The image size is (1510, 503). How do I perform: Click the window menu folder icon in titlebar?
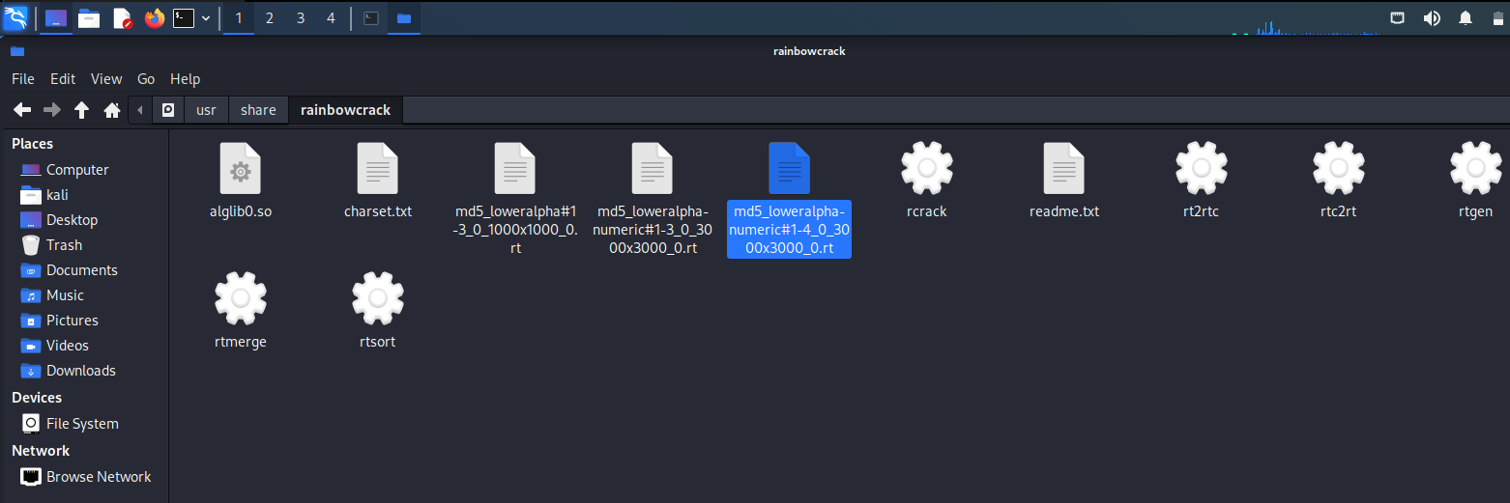[x=17, y=51]
